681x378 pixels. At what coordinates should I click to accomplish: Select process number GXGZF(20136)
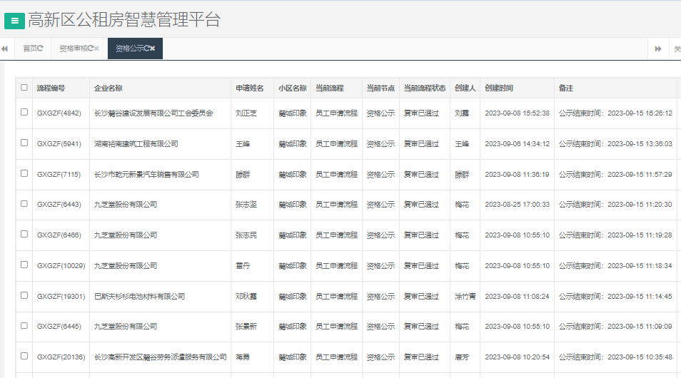61,357
